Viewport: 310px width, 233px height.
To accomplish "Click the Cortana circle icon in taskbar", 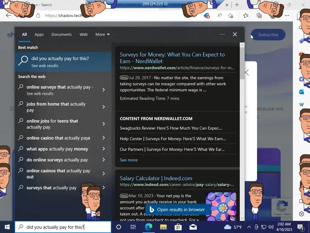I will point(119,227).
